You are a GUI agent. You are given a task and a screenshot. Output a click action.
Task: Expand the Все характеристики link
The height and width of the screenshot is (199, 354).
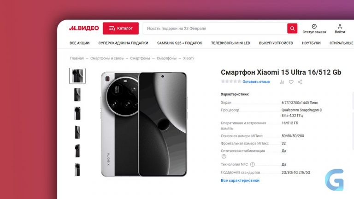[x=240, y=181]
